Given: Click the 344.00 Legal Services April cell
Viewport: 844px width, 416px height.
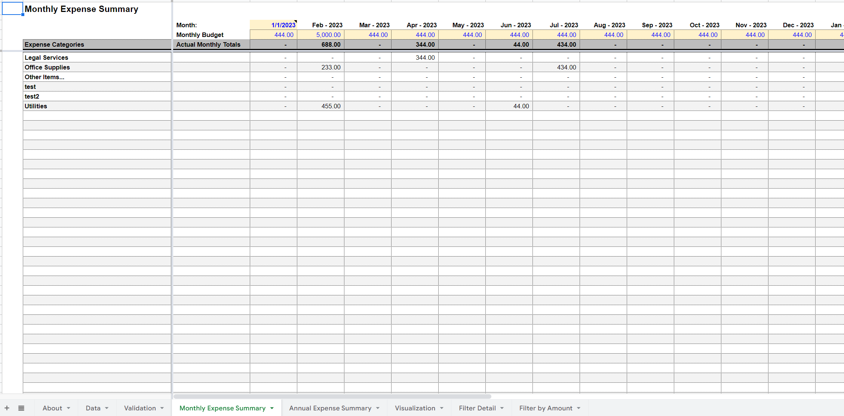Looking at the screenshot, I should pyautogui.click(x=415, y=58).
